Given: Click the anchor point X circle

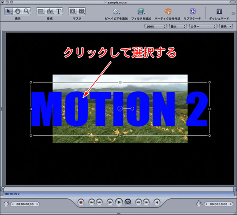Looking at the screenshot, I should pos(120,109).
